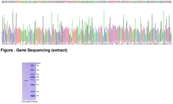Image resolution: width=173 pixels, height=104 pixels.
Task: Click the 44 kDa marker label
Action: click(x=38, y=70)
